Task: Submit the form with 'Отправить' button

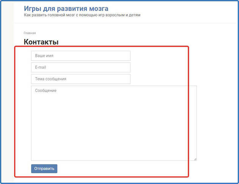Action: [x=44, y=168]
